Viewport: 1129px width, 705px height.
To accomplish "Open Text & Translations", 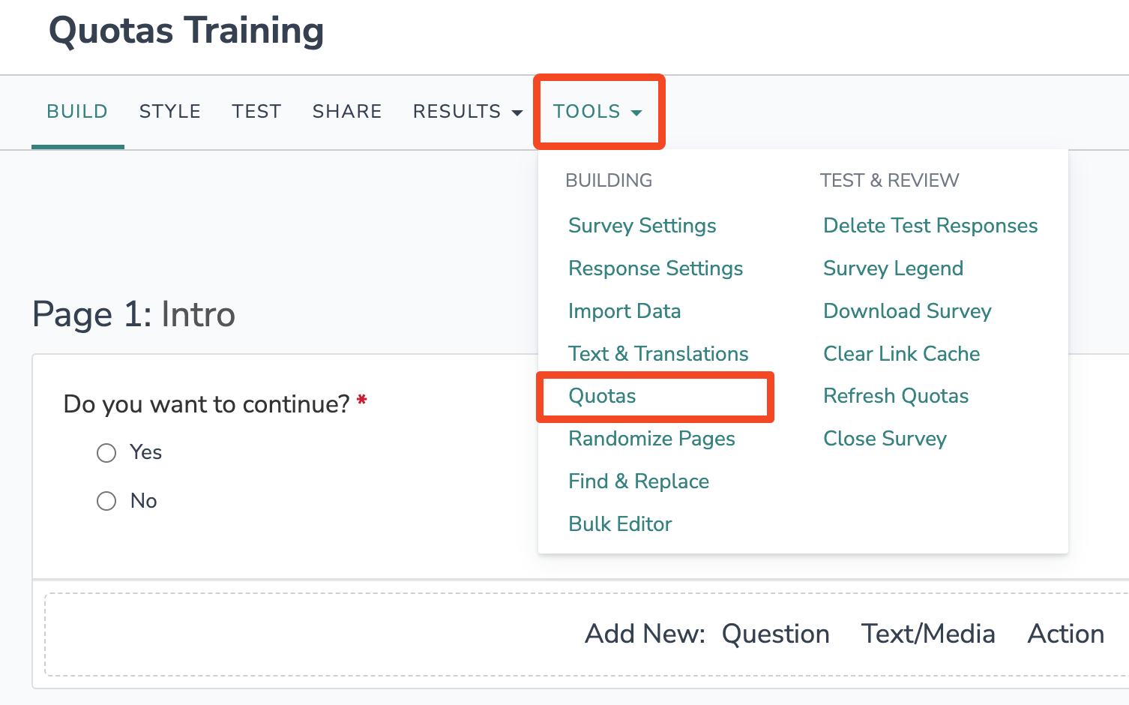I will tap(658, 354).
